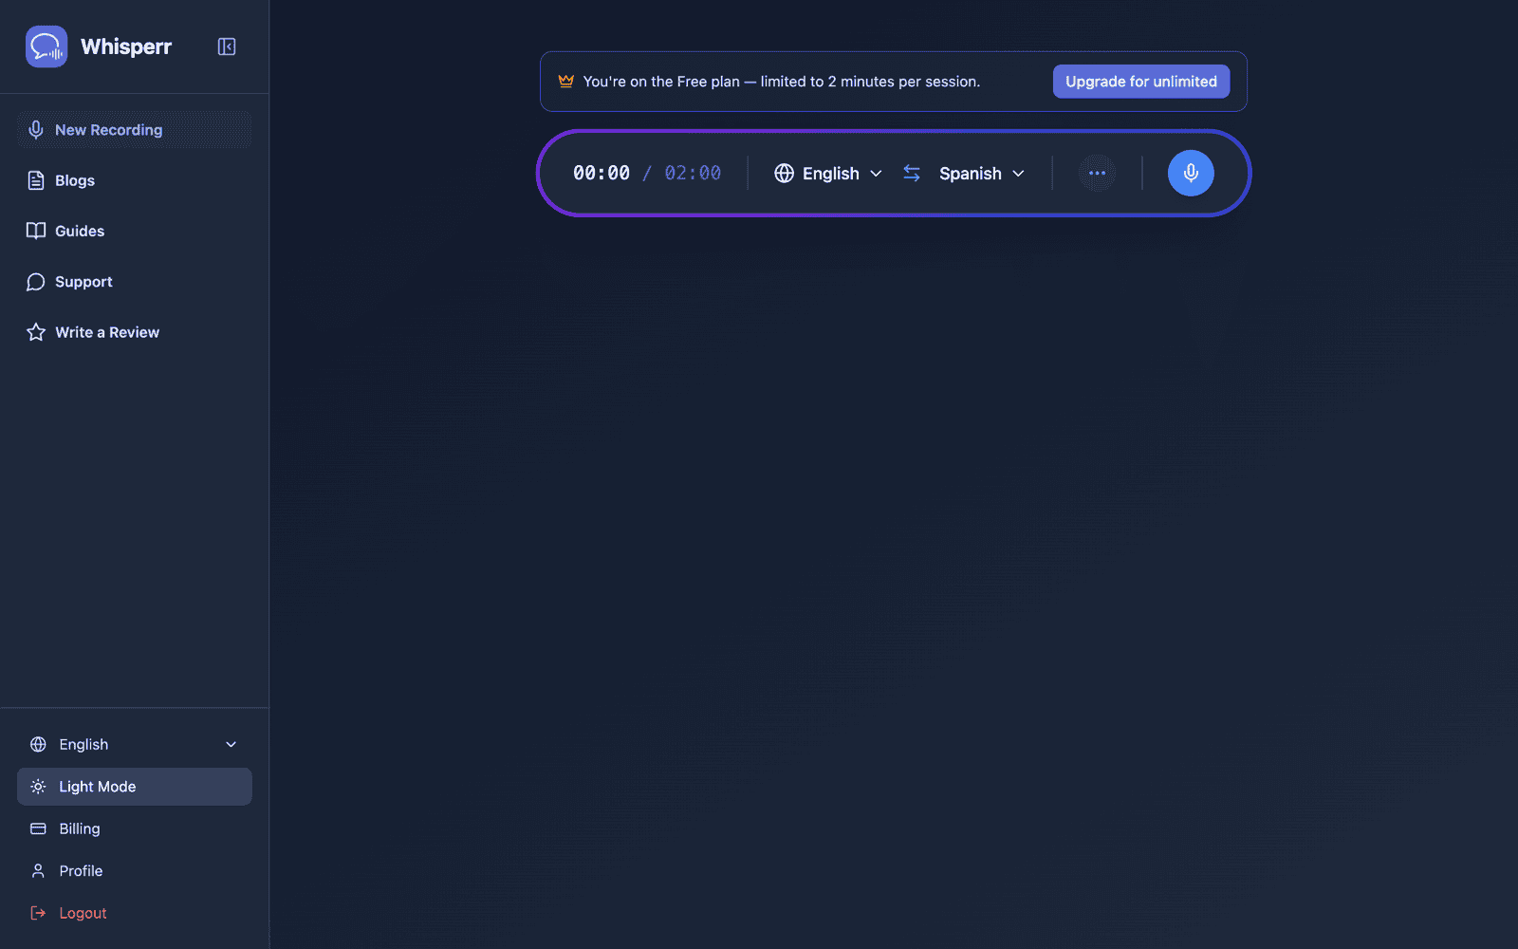
Task: Click the logout arrow icon
Action: [x=38, y=913]
